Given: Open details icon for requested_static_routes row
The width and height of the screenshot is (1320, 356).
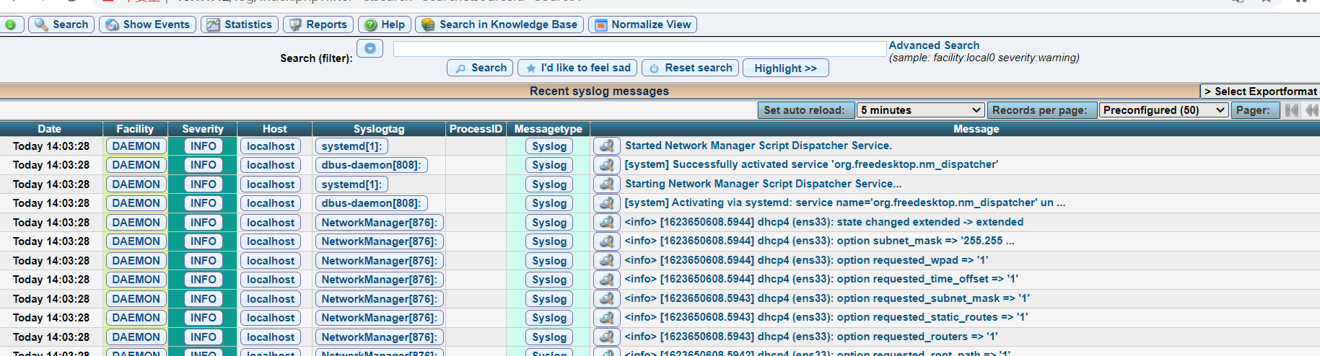Looking at the screenshot, I should point(607,318).
